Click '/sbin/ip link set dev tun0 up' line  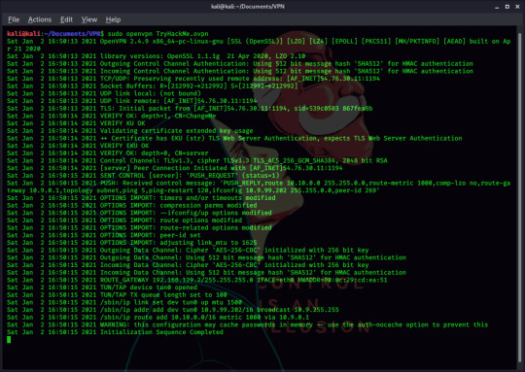124,302
